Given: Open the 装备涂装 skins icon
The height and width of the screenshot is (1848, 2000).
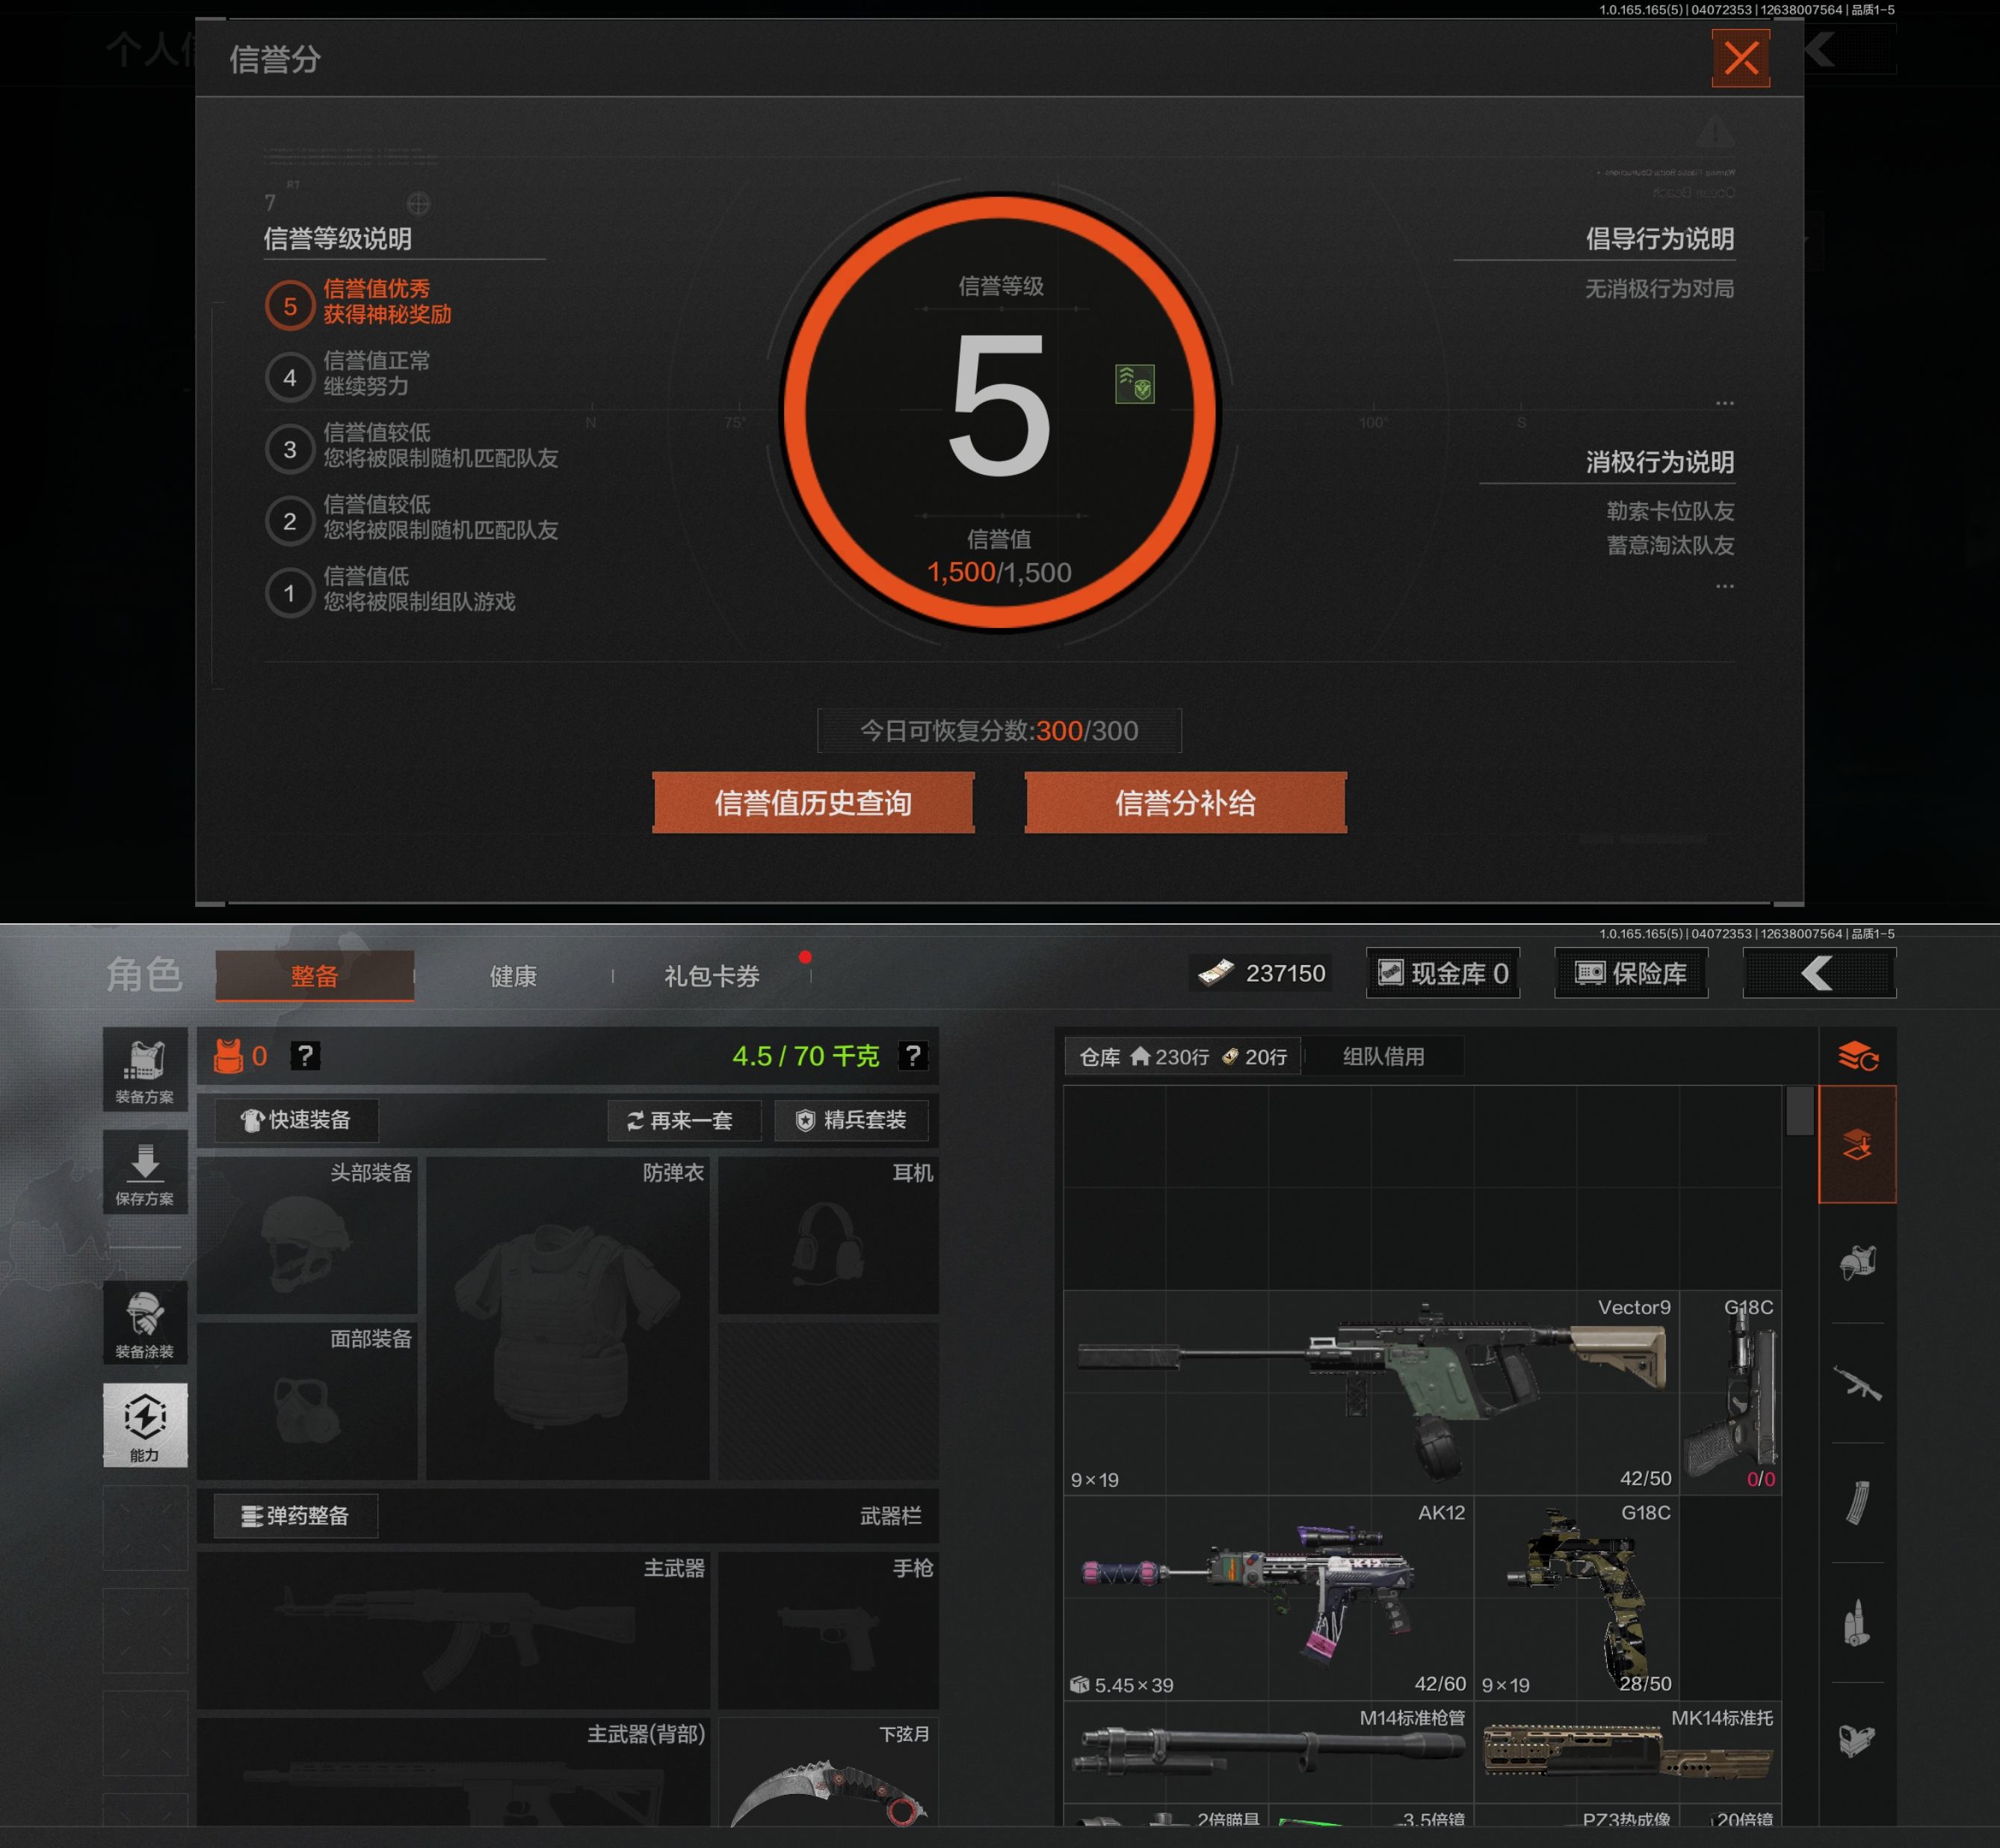Looking at the screenshot, I should (x=145, y=1323).
